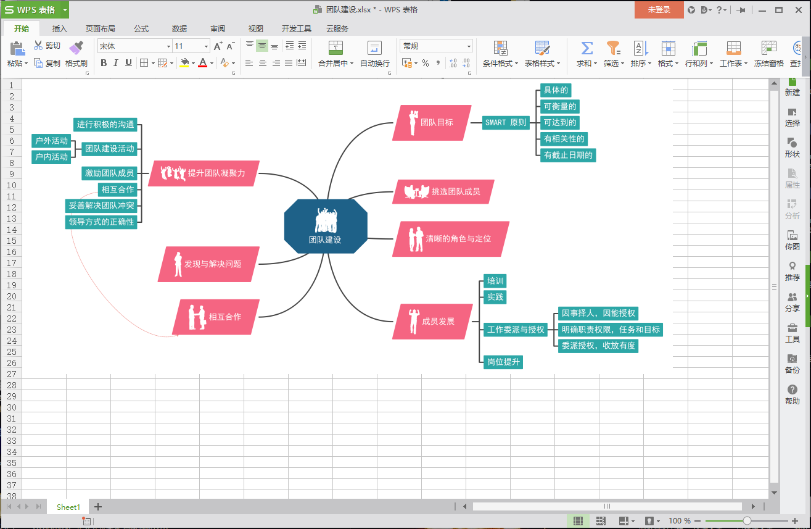
Task: Switch to the 审阅 tab
Action: click(x=218, y=29)
